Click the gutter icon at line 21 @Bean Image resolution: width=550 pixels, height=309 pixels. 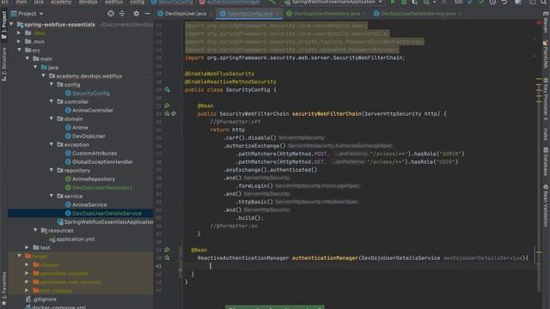167,106
